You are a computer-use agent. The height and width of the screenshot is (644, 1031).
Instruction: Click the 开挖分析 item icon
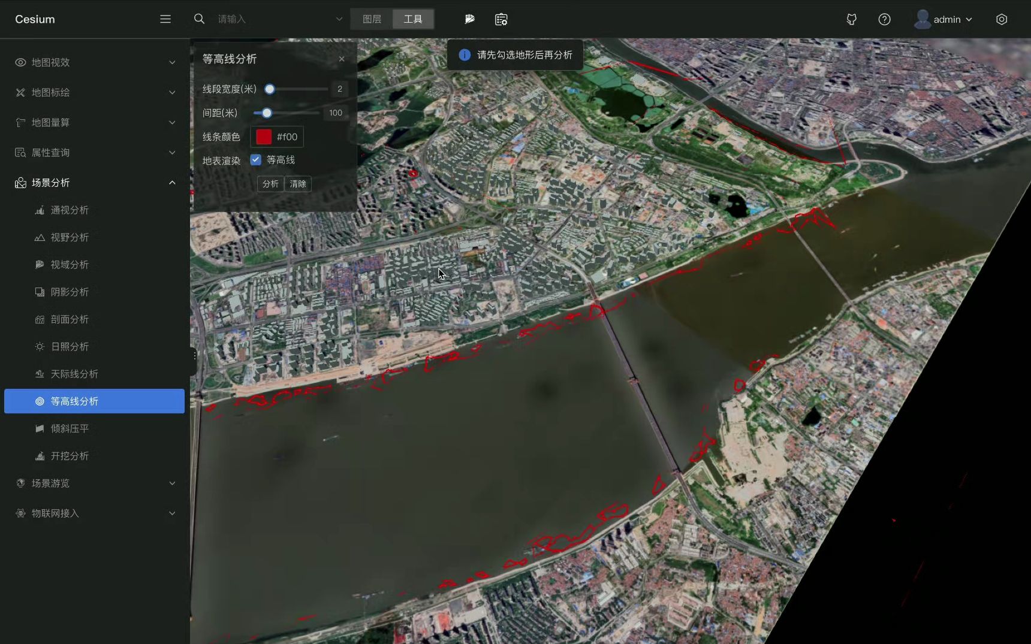40,456
